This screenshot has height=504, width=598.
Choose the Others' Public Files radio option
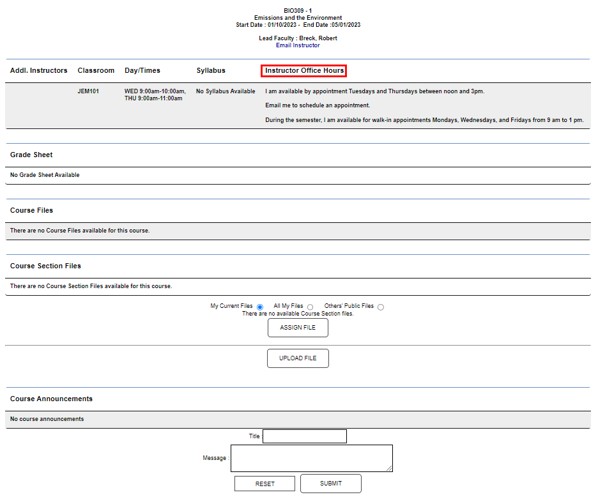(381, 307)
